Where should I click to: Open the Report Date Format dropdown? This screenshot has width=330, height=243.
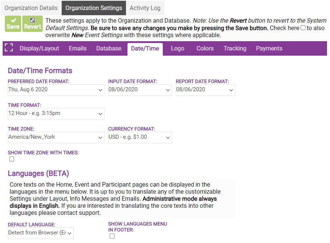[x=205, y=90]
